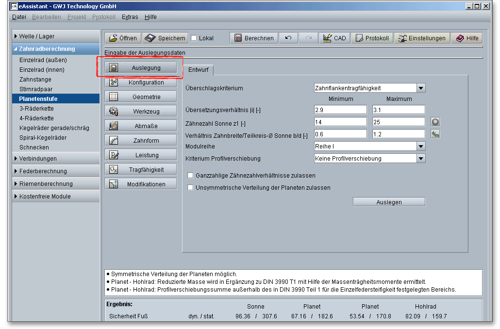Open CAD export icon
The width and height of the screenshot is (500, 329).
point(327,38)
